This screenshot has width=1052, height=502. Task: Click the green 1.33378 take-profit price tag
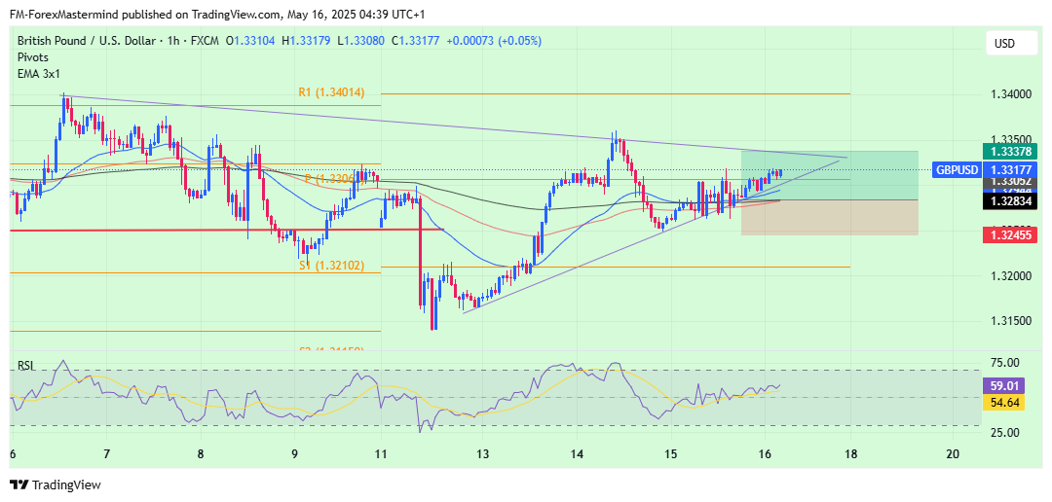(1009, 150)
